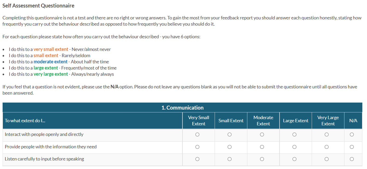Select Very Large Extent for provide information

tap(327, 147)
